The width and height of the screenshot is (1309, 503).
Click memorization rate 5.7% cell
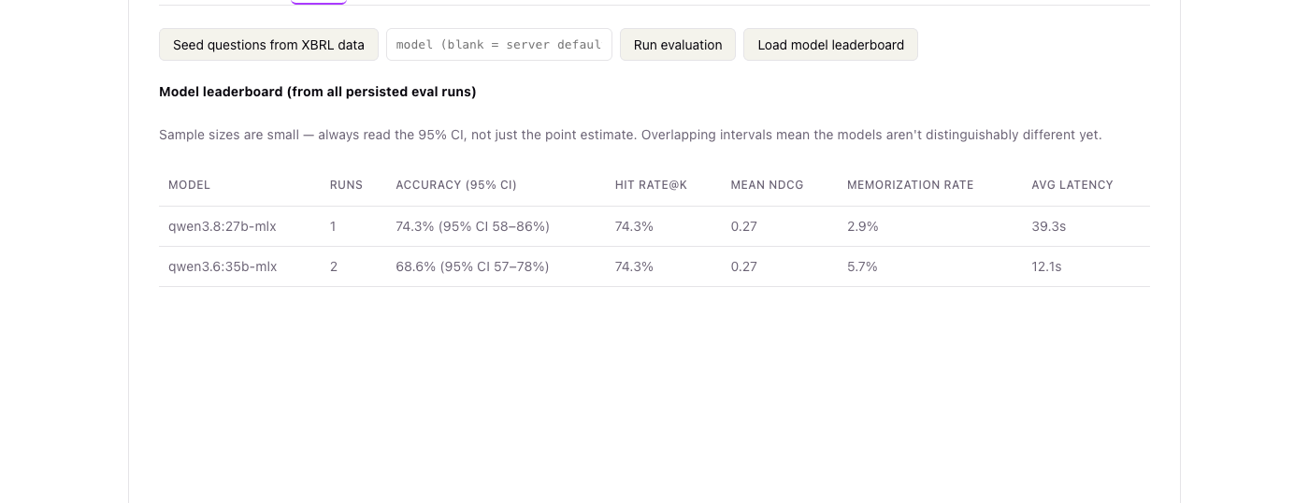pyautogui.click(x=862, y=266)
